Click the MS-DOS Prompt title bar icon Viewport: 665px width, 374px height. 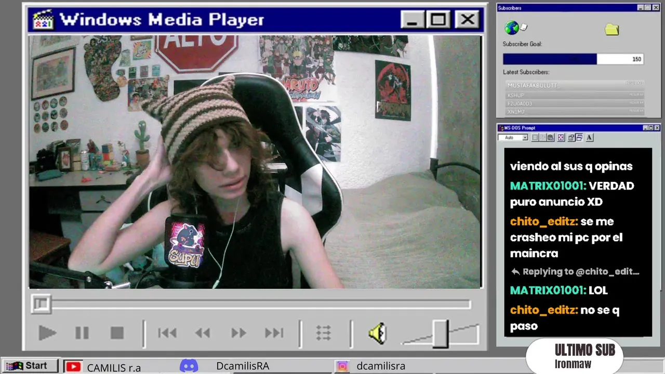coord(501,128)
